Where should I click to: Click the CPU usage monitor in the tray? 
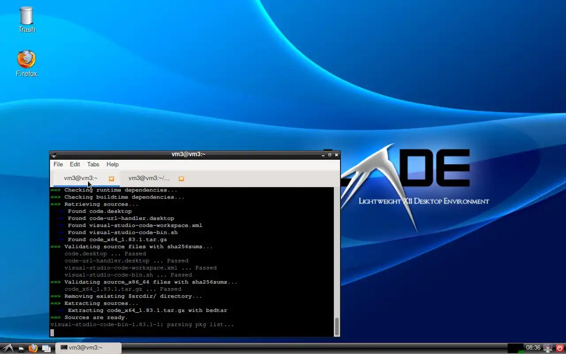click(x=516, y=348)
